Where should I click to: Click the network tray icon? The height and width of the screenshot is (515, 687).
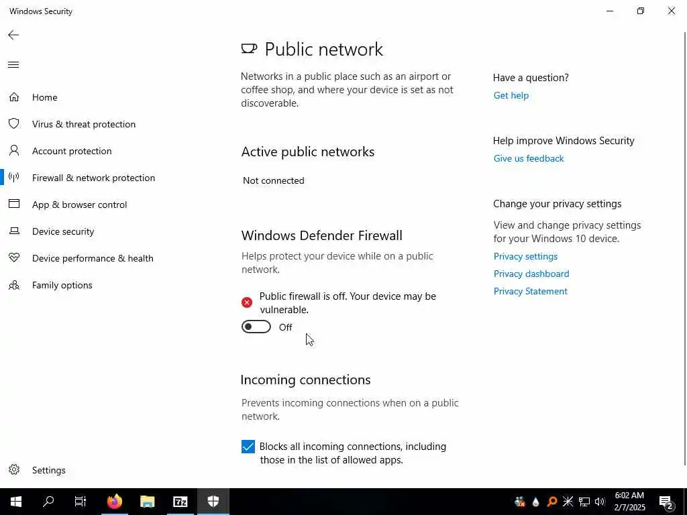[584, 502]
